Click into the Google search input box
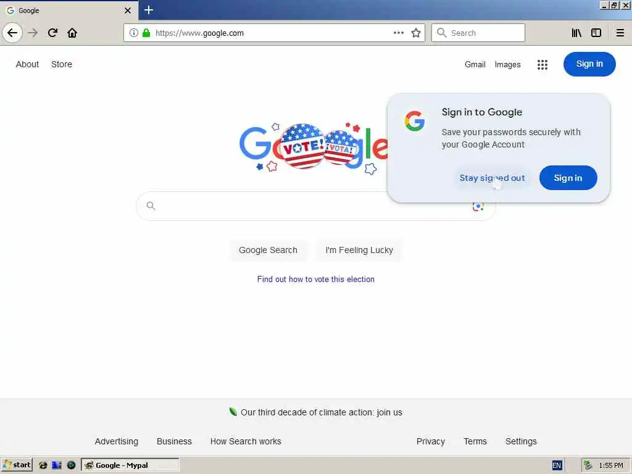 314,206
